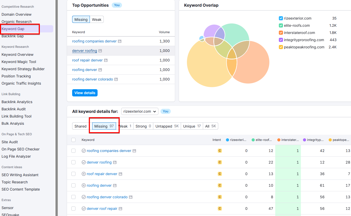Screen dimensions: 351x216
Task: Toggle the select-all checkbox in keyword table header
Action: (x=73, y=140)
